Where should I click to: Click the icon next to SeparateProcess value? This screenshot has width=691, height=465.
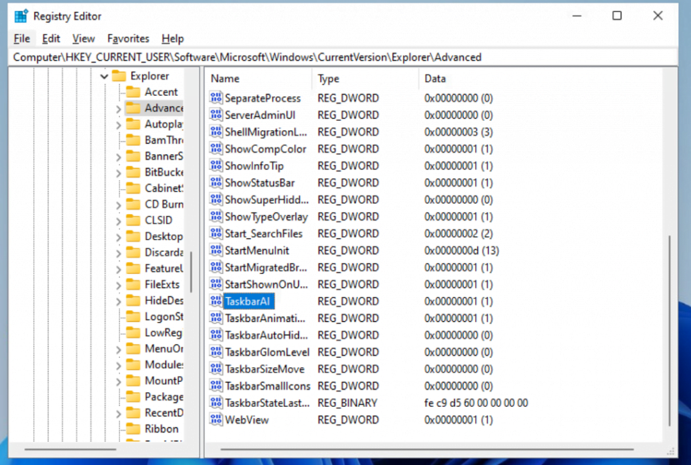pos(216,98)
